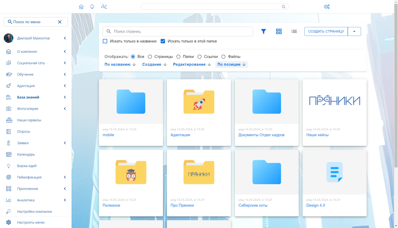This screenshot has width=398, height=228.
Task: Click the structure network icon in top bar
Action: [x=104, y=7]
